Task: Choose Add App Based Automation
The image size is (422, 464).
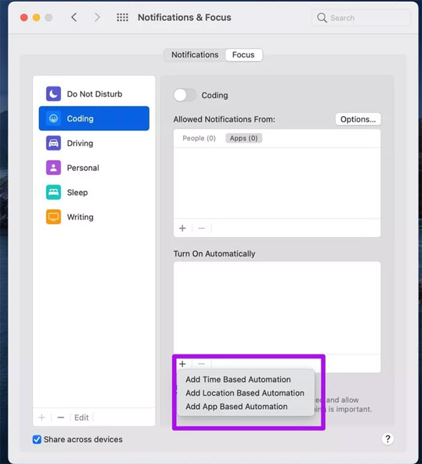Action: tap(236, 407)
